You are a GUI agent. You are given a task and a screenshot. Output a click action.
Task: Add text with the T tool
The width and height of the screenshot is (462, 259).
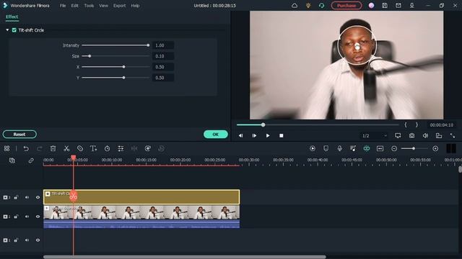click(x=93, y=149)
